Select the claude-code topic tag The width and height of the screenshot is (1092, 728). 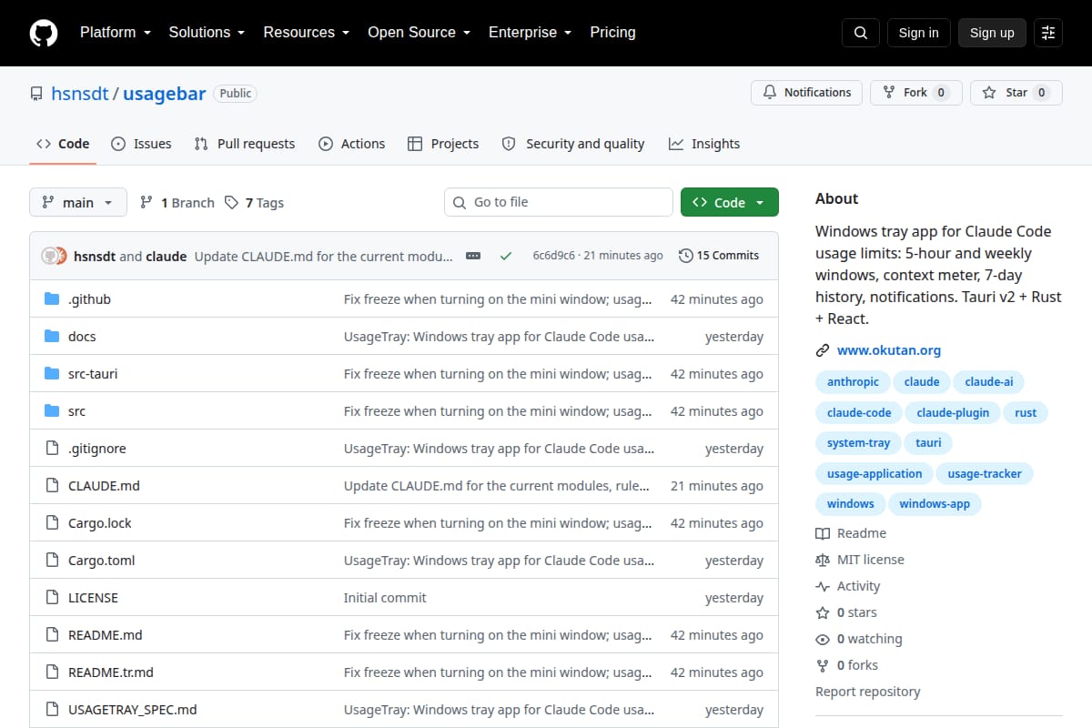pyautogui.click(x=859, y=412)
